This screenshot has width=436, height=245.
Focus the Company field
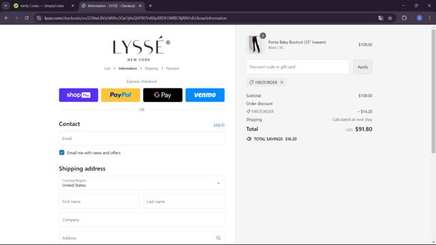pyautogui.click(x=142, y=220)
